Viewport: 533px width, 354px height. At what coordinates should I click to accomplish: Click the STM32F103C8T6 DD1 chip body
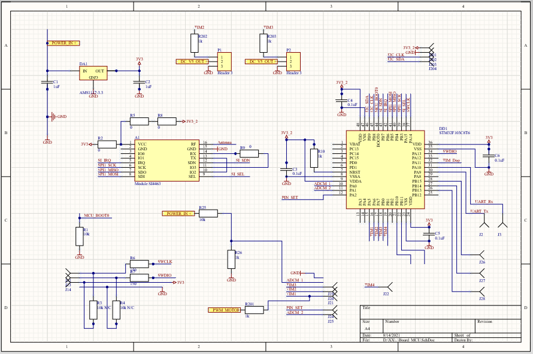click(385, 170)
